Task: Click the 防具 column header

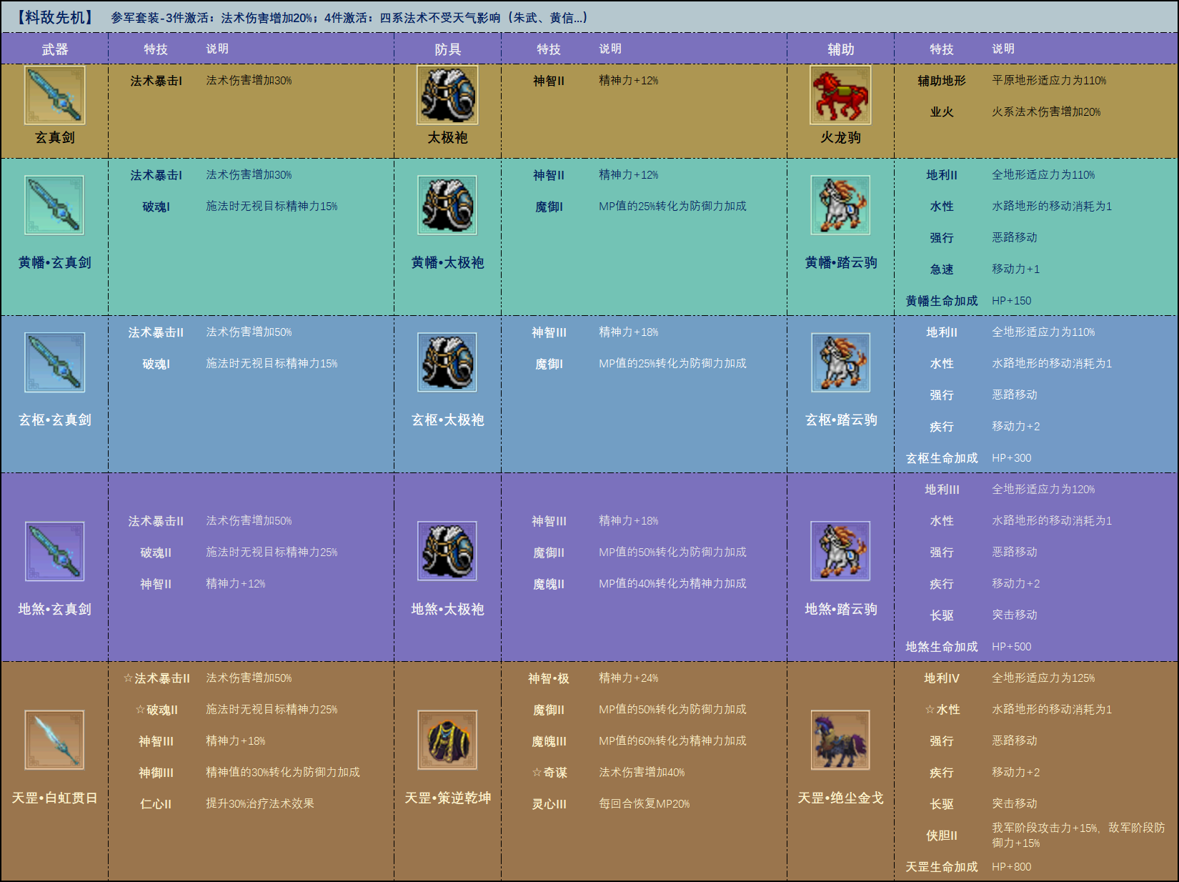Action: coord(448,49)
